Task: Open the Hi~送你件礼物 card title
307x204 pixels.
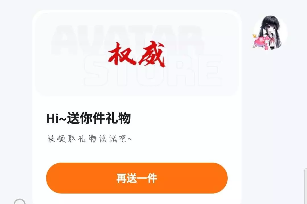Action: 88,118
